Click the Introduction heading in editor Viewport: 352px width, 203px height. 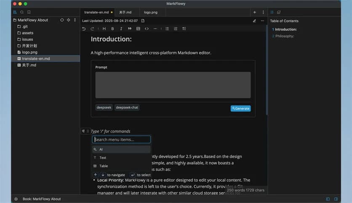[x=111, y=39]
